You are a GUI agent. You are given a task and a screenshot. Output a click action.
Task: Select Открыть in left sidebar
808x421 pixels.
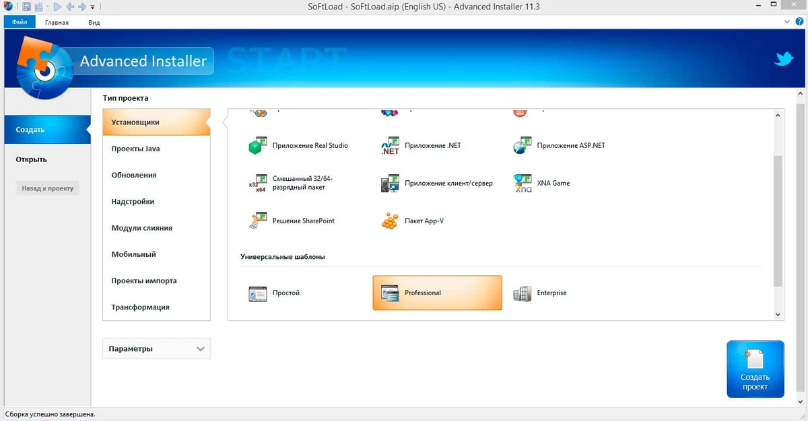tap(31, 159)
